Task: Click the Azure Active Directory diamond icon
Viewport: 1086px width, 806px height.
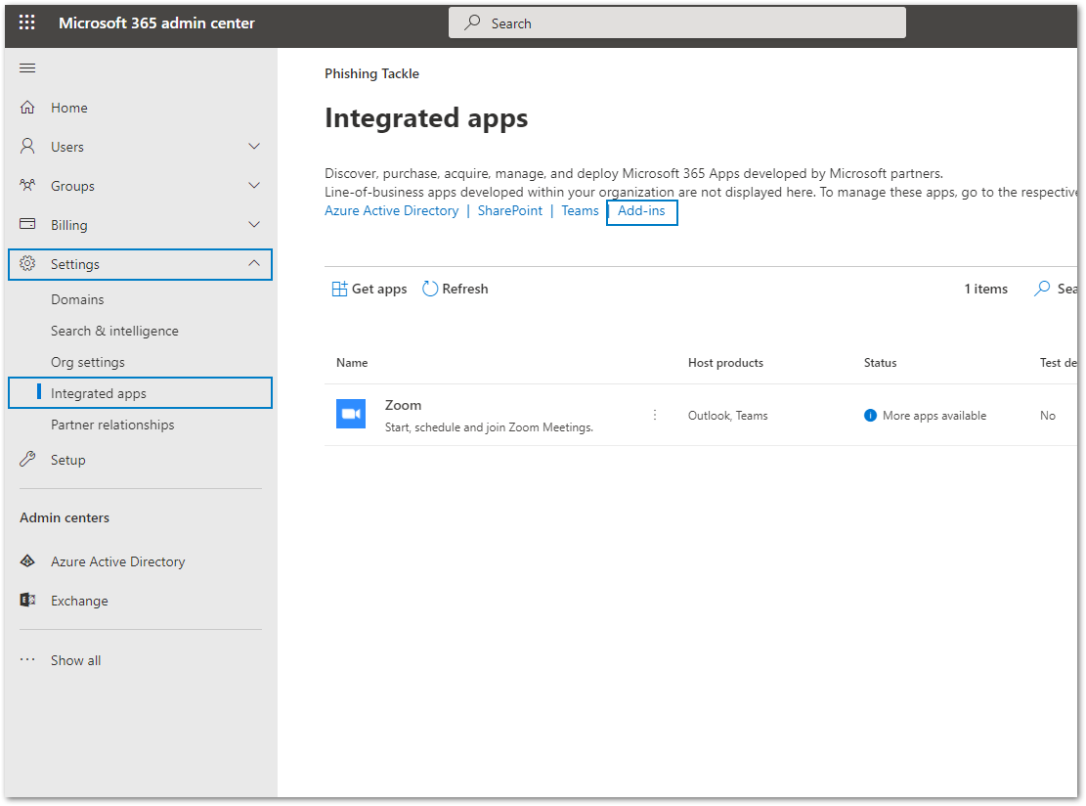Action: (x=27, y=560)
